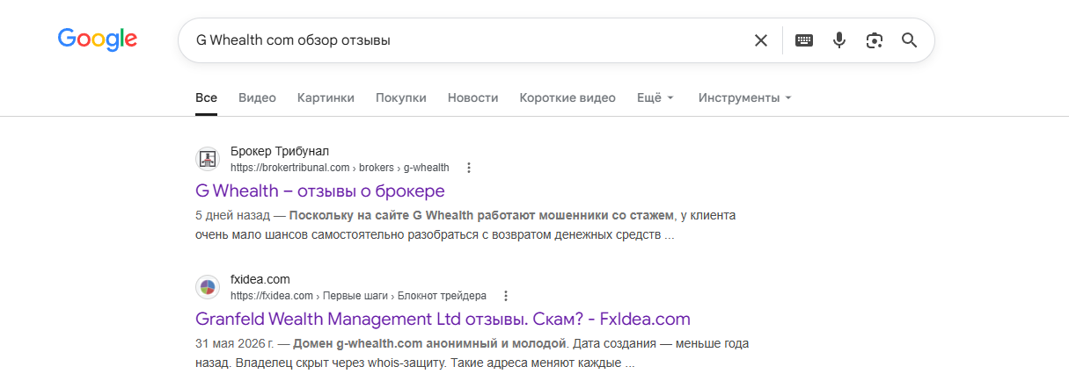
Task: Switch to the Картинки tab
Action: click(x=326, y=97)
